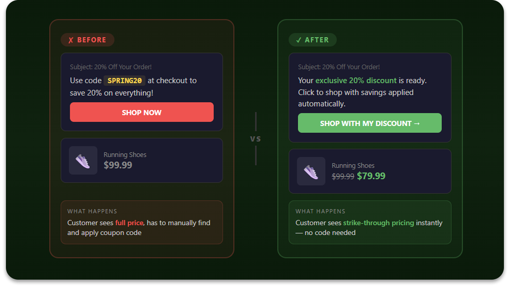Expand the BEFORE 'WHAT HAPPENS' section

pos(142,222)
